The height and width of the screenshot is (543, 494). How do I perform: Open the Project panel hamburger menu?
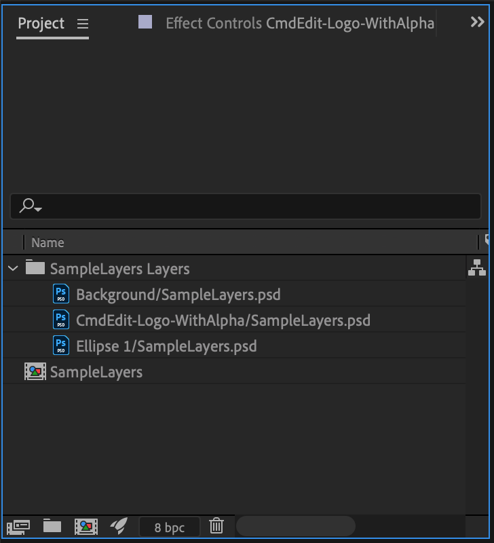(83, 24)
